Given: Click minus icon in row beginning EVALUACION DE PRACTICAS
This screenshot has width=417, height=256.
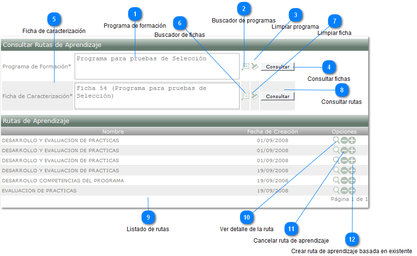Looking at the screenshot, I should pyautogui.click(x=344, y=191).
